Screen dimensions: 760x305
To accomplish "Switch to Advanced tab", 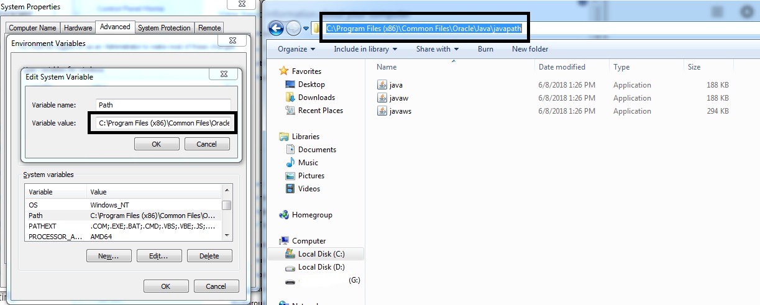I will 115,27.
